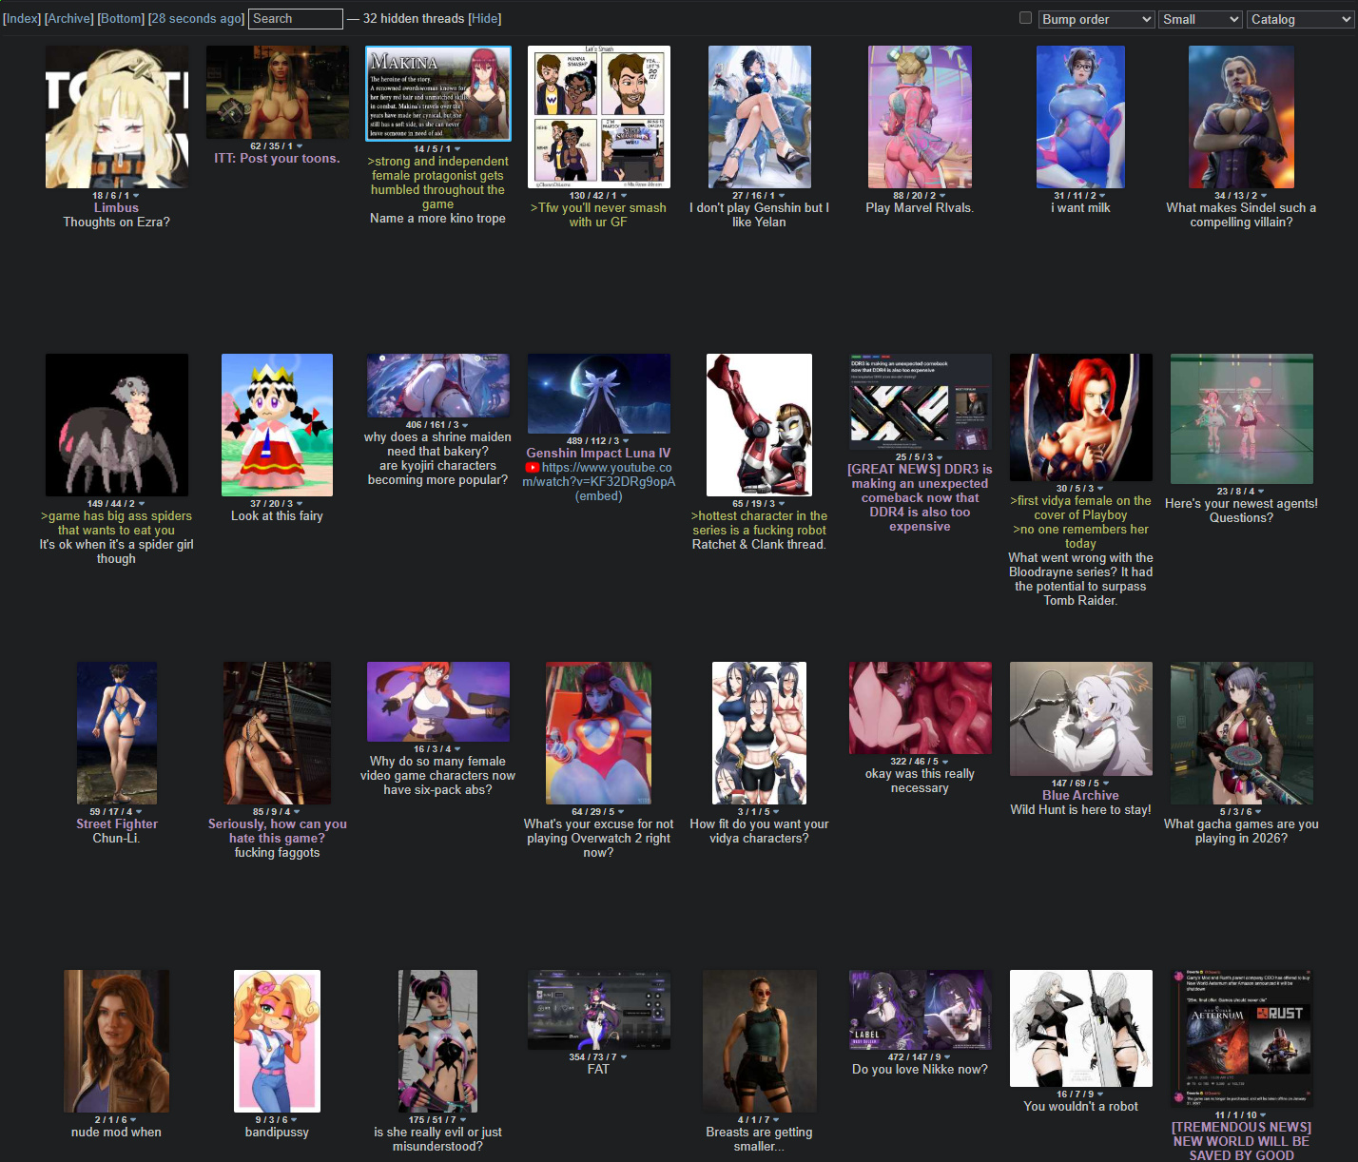The image size is (1358, 1162).
Task: Open the bandipussy thread thumbnail
Action: [277, 1041]
